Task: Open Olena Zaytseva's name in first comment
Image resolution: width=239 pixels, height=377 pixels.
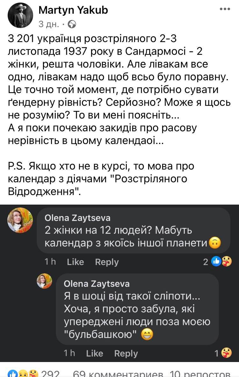Action: click(77, 218)
